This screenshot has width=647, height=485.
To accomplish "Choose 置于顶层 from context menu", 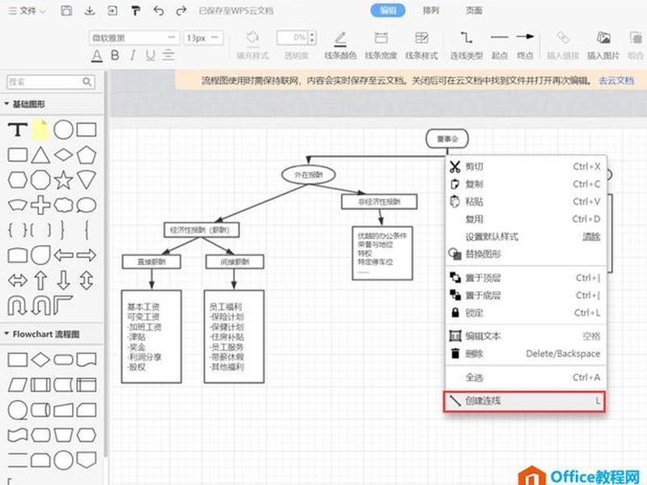I will [x=525, y=278].
